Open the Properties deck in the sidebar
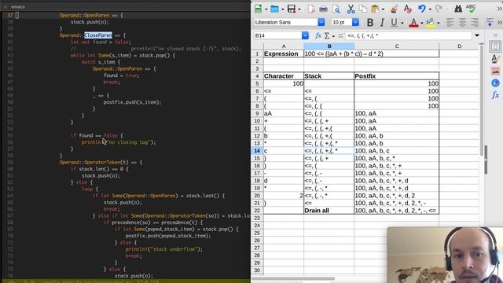Screen dimensions: 503x283 (x=495, y=47)
